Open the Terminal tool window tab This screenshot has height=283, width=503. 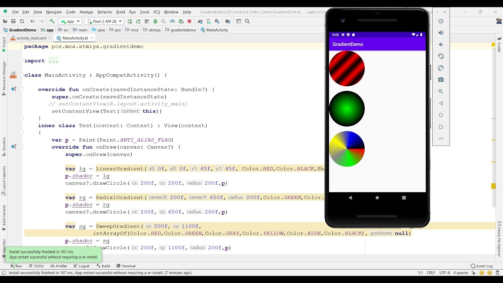[126, 266]
